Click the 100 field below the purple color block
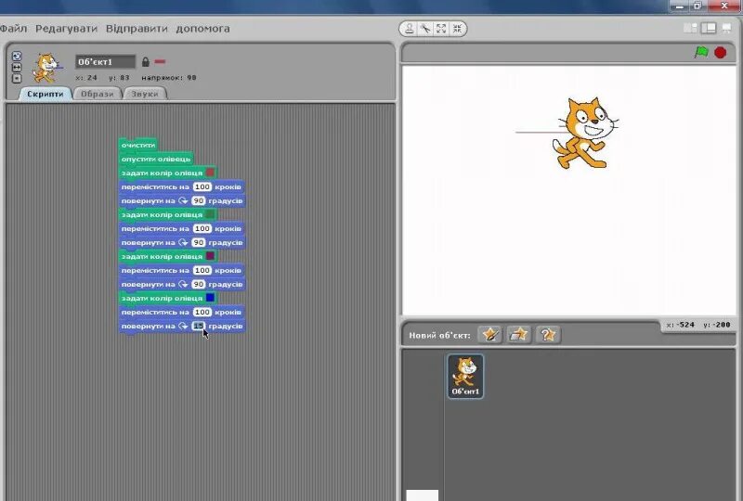743x501 pixels. (x=202, y=270)
